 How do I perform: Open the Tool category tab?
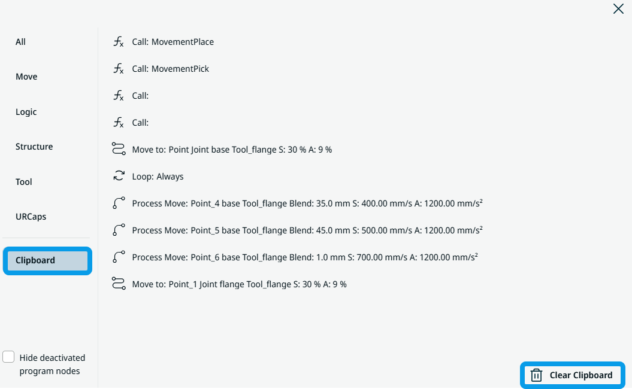point(24,182)
